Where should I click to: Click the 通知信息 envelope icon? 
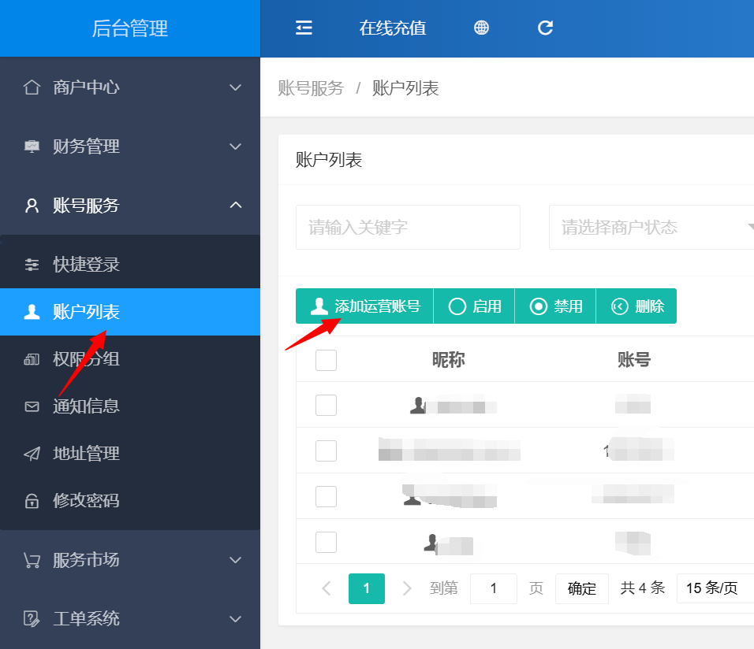32,406
